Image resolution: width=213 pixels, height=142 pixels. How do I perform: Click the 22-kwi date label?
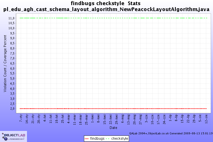point(110,119)
